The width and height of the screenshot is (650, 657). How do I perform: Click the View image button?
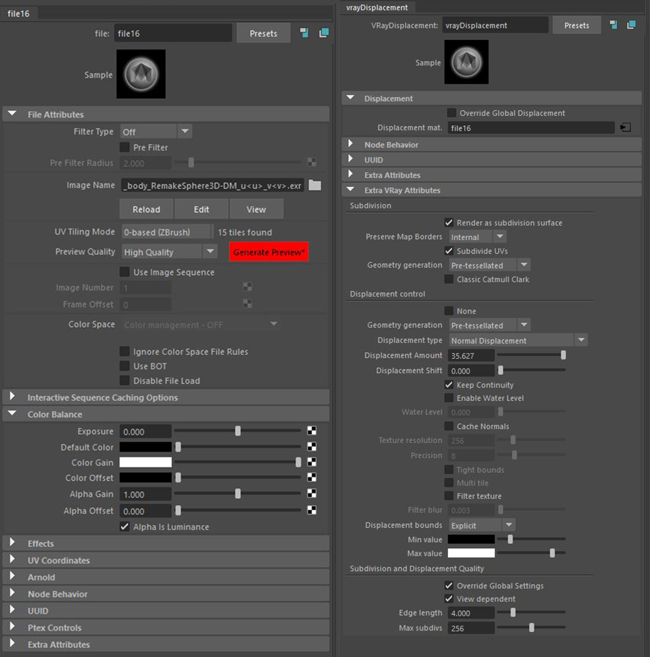coord(256,209)
